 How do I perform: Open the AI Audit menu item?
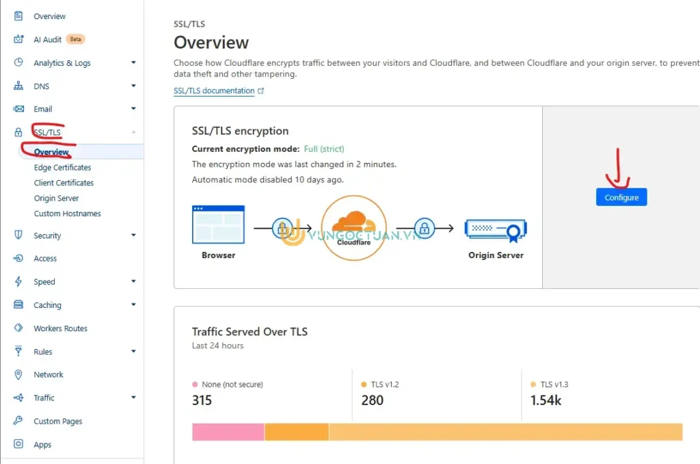pos(47,39)
